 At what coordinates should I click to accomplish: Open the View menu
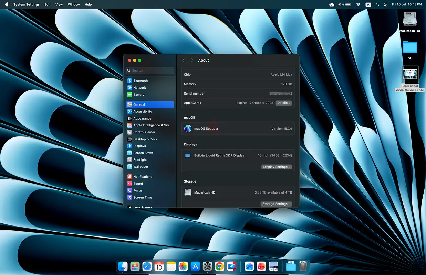click(59, 4)
